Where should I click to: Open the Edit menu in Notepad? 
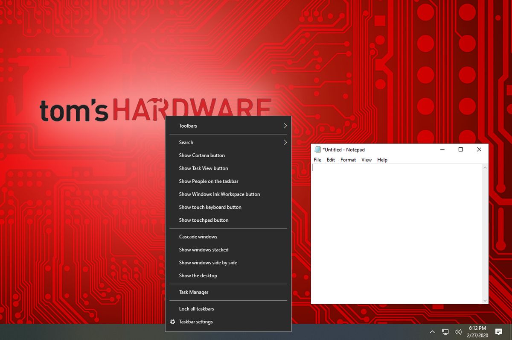[x=331, y=160]
